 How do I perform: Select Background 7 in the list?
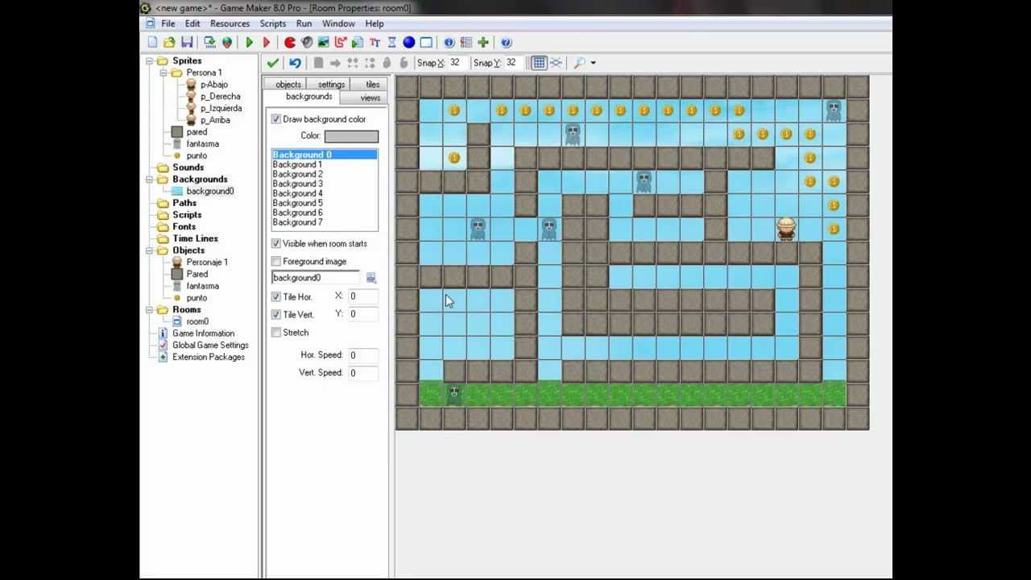(x=325, y=222)
